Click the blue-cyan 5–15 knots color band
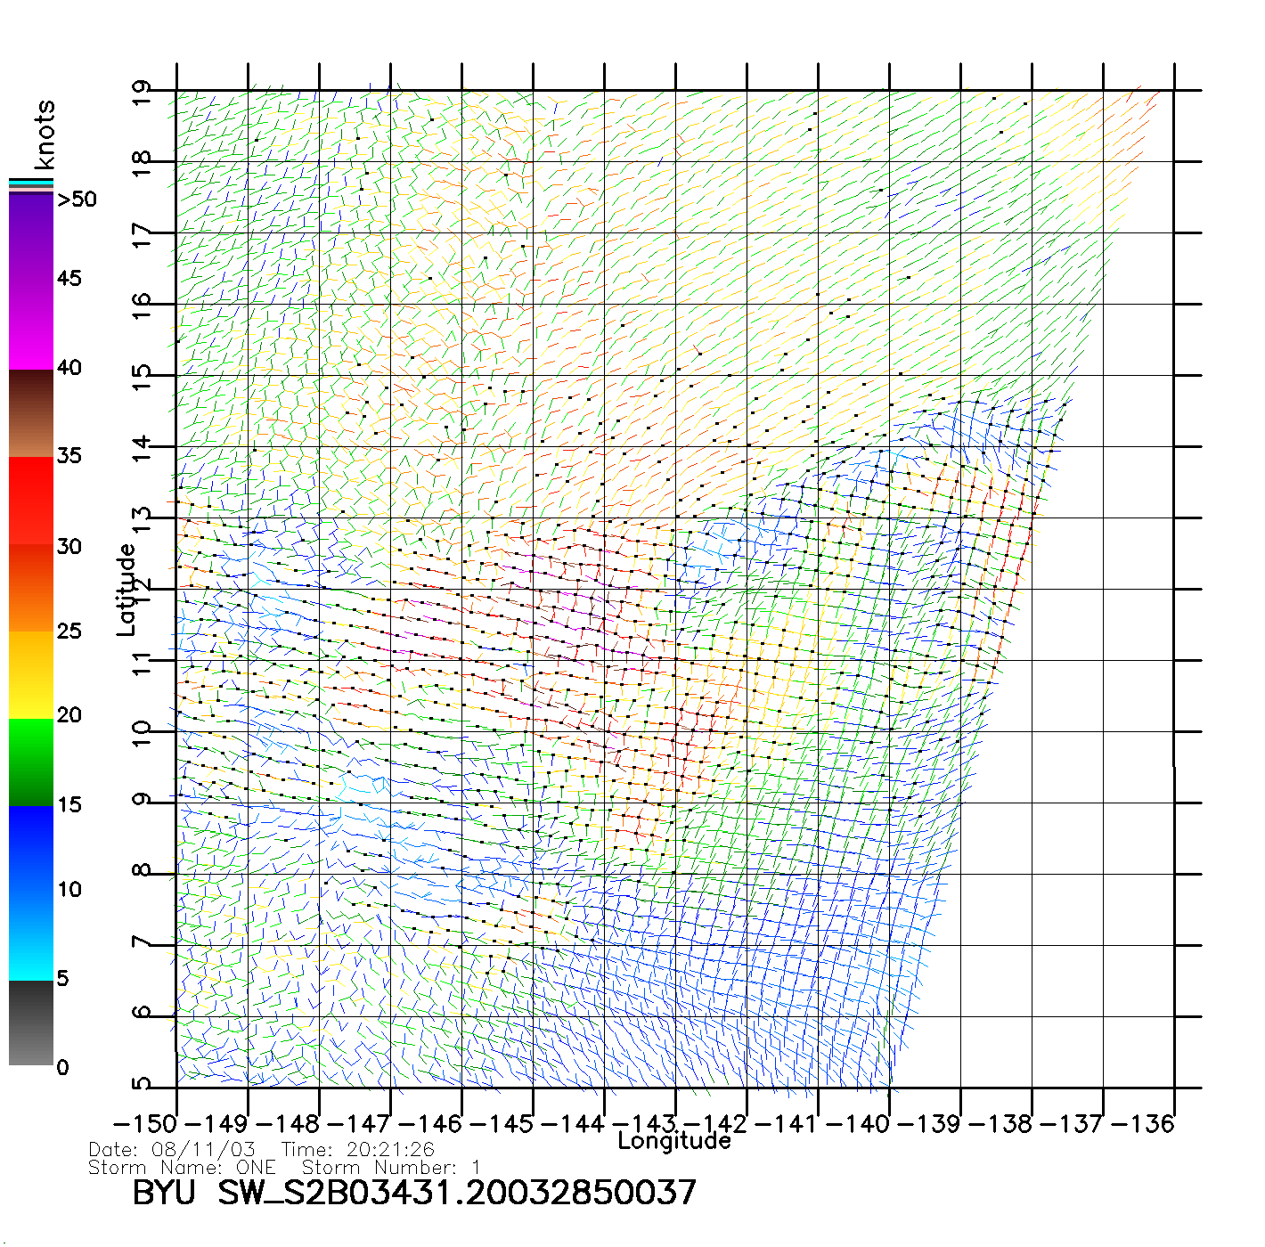This screenshot has width=1265, height=1247. tap(31, 892)
